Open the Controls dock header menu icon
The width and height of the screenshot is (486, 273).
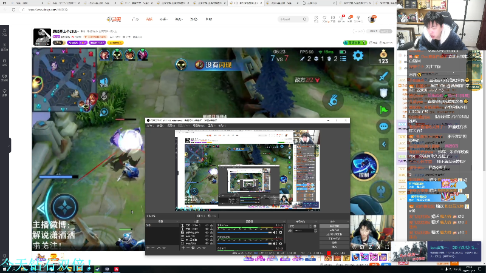coord(347,221)
